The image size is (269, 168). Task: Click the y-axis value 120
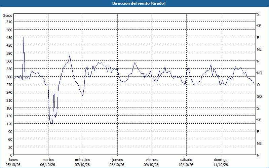9,124
